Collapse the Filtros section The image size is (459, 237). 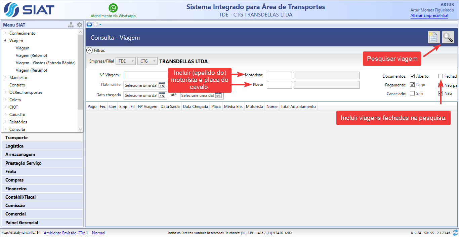(89, 50)
